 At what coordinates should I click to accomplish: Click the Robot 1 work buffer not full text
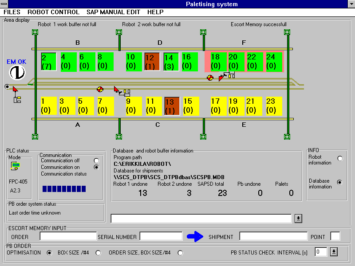click(x=67, y=24)
